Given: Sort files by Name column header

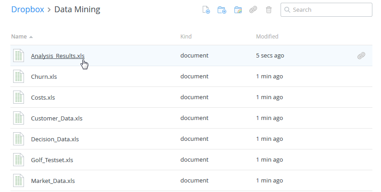Looking at the screenshot, I should pyautogui.click(x=19, y=36).
